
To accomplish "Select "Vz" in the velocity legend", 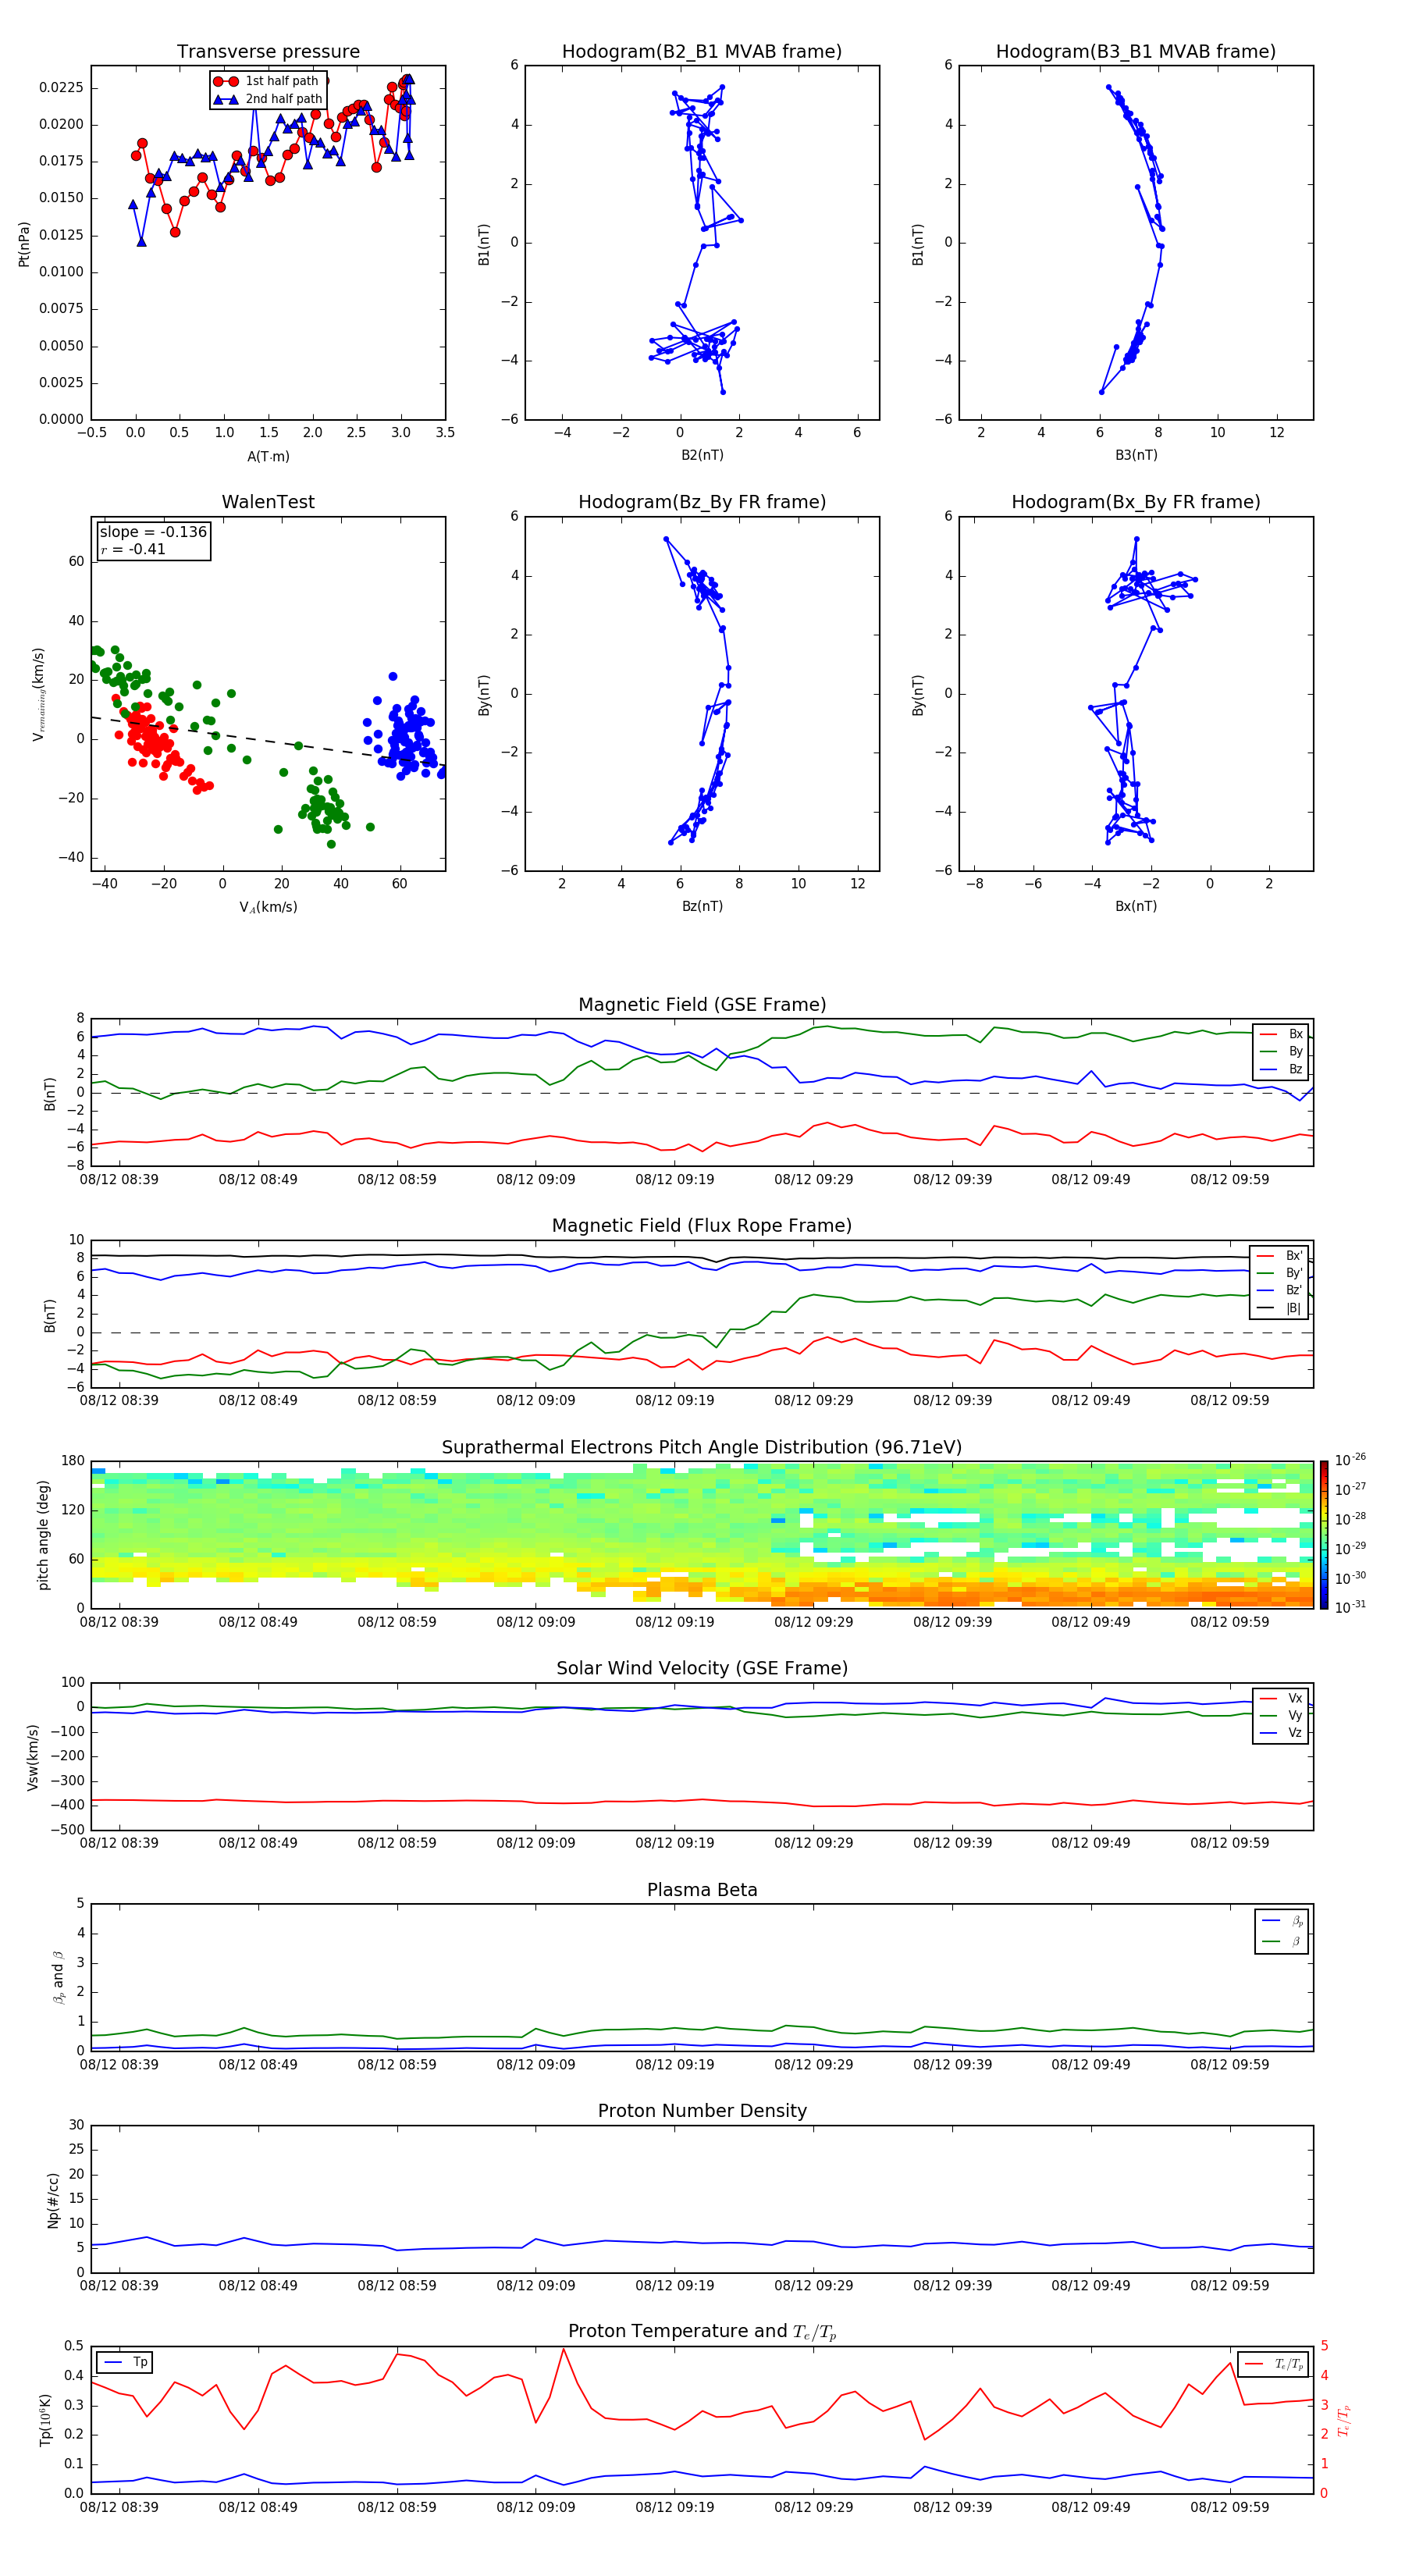I will click(x=1282, y=1733).
